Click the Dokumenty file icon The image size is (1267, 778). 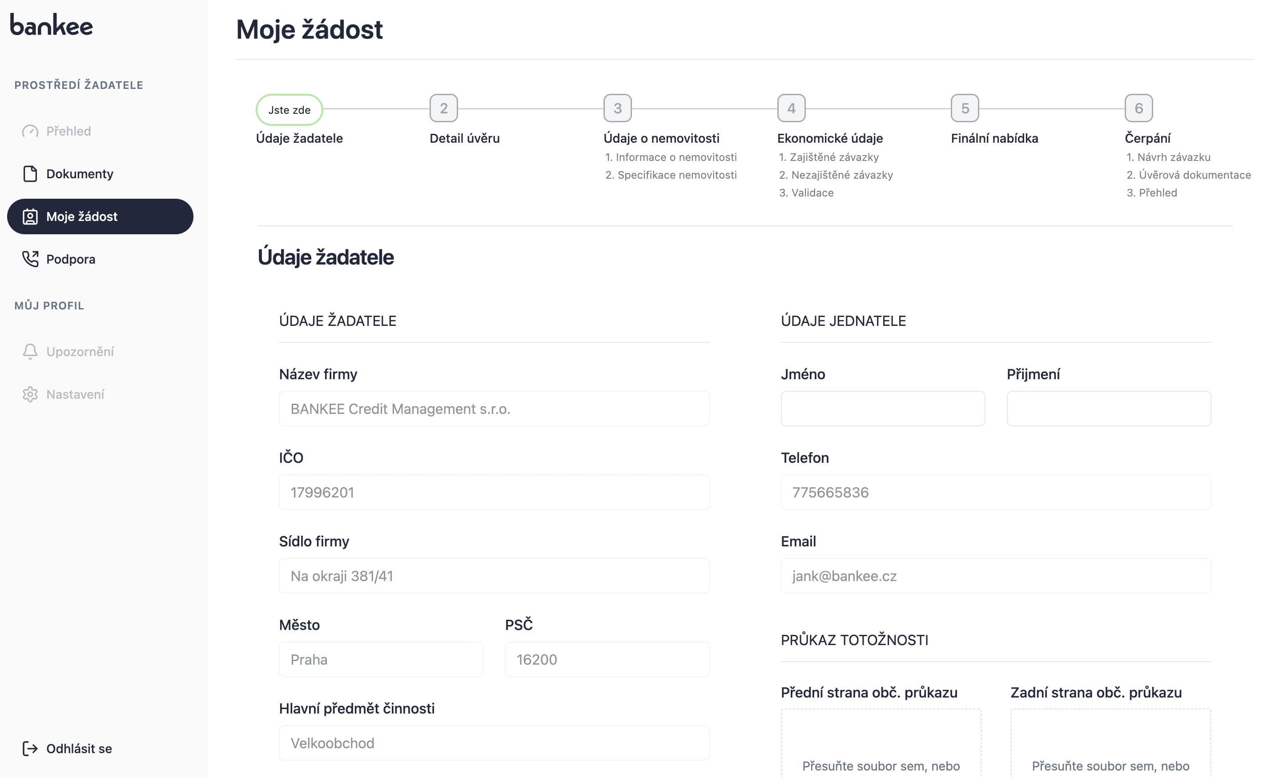click(30, 174)
